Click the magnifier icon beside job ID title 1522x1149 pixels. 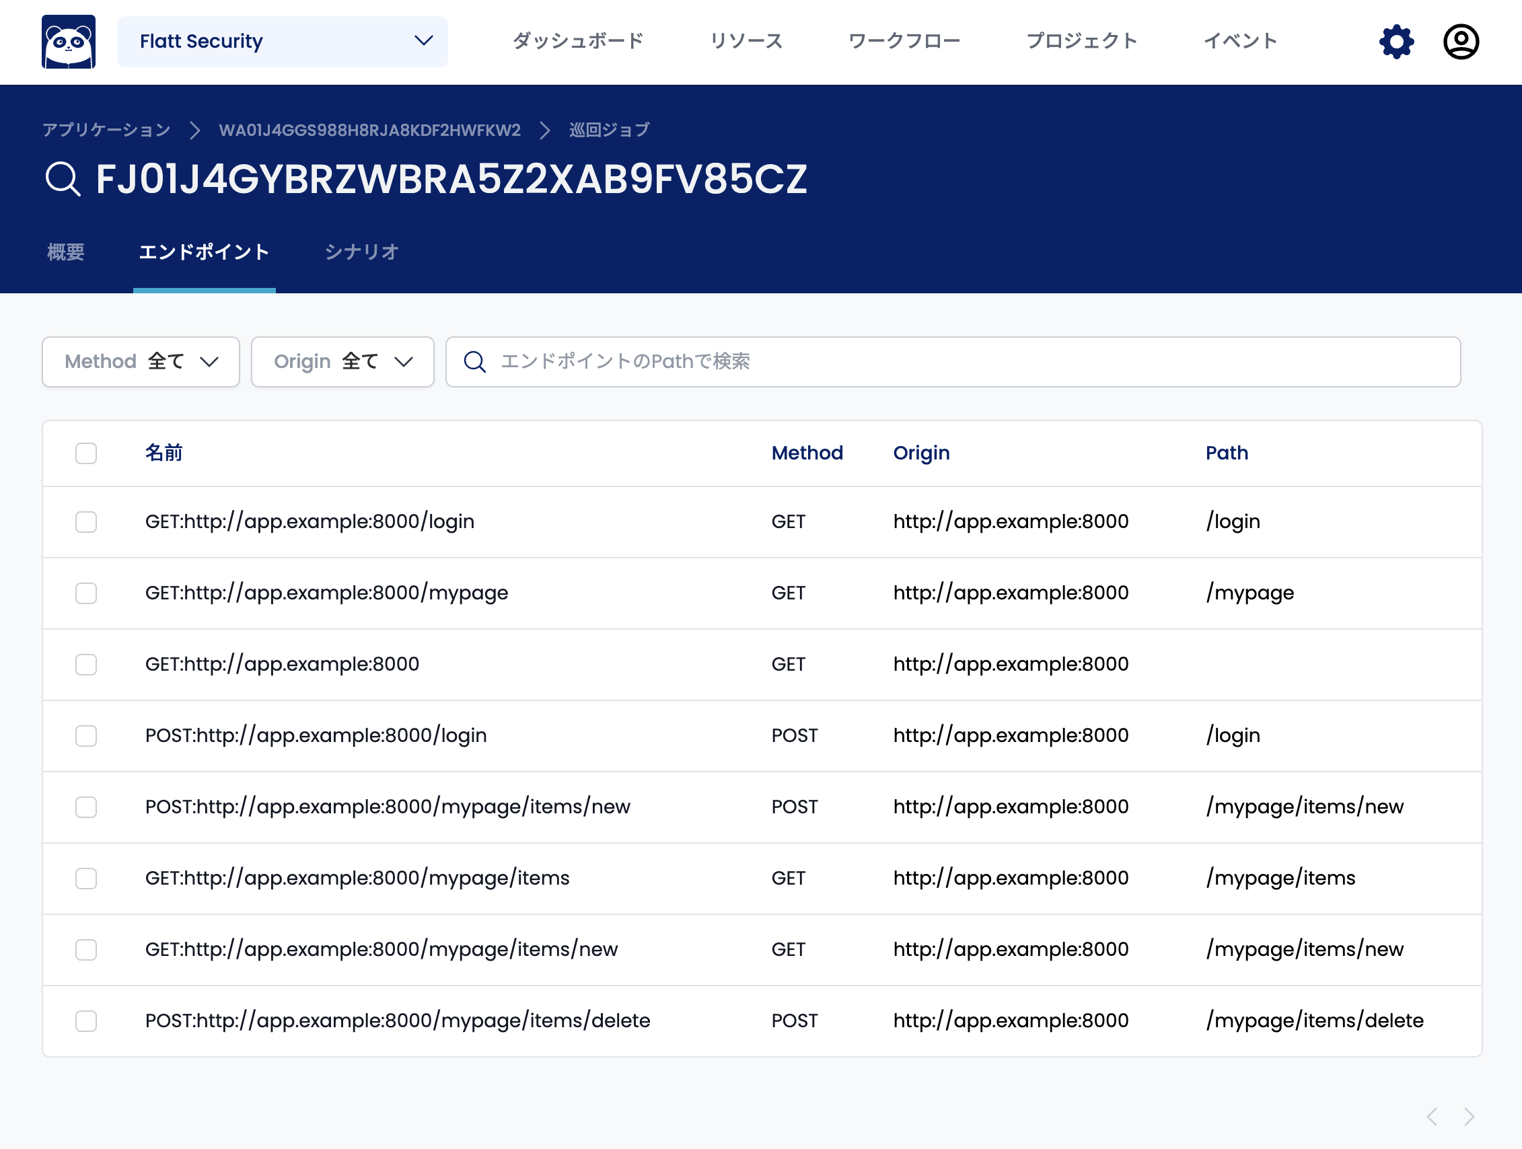[x=63, y=179]
